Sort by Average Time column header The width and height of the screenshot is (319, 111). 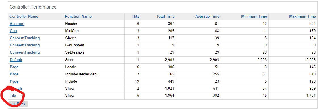(x=207, y=17)
